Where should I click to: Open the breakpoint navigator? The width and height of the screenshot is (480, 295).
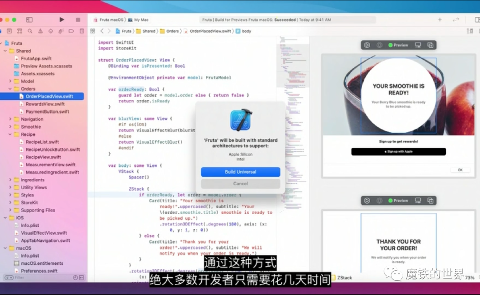pos(71,31)
